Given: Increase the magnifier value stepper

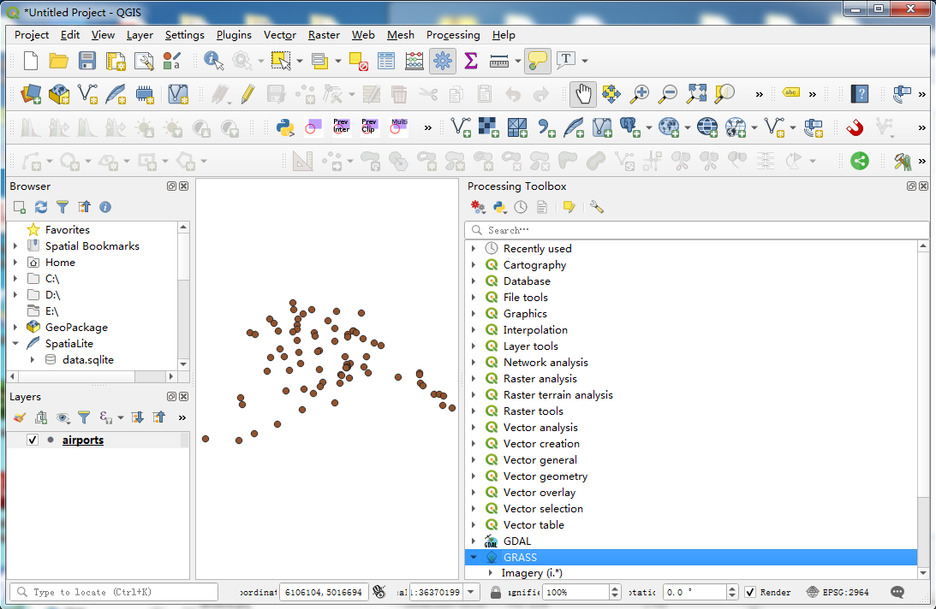Looking at the screenshot, I should pyautogui.click(x=616, y=588).
